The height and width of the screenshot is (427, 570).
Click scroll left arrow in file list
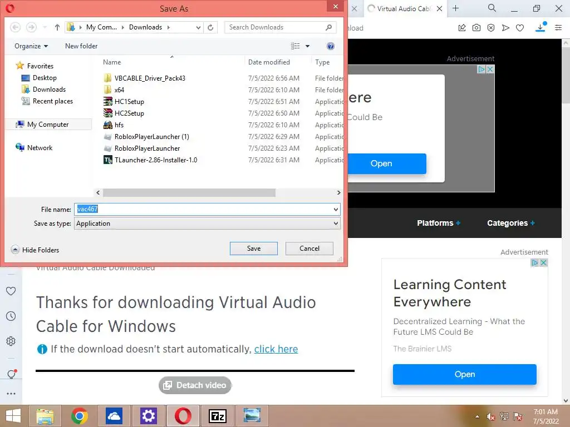tap(98, 193)
